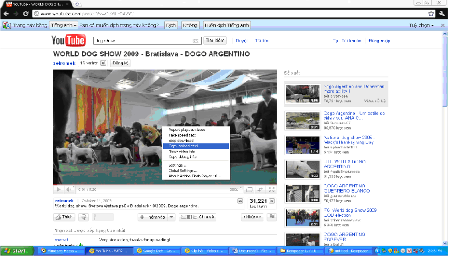
Task: Click the Thêm vào button
Action: pos(153,217)
